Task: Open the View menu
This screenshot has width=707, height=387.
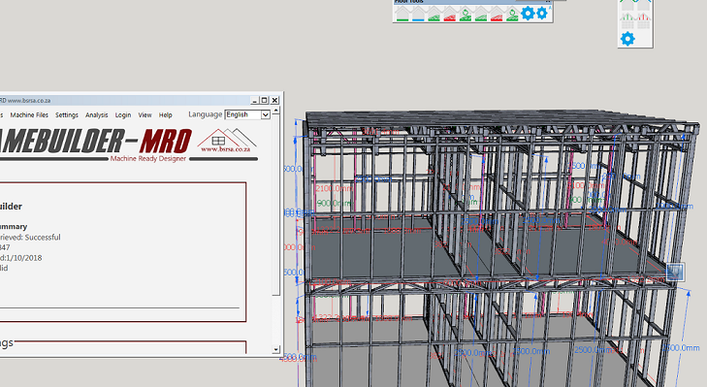Action: coord(145,115)
